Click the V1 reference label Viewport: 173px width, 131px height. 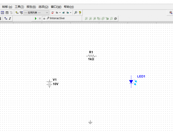55,80
